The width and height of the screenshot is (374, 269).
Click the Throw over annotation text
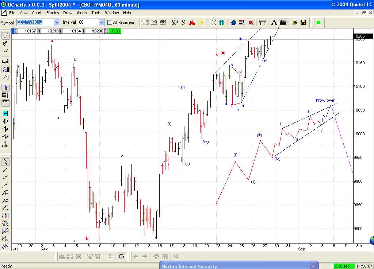click(x=324, y=100)
